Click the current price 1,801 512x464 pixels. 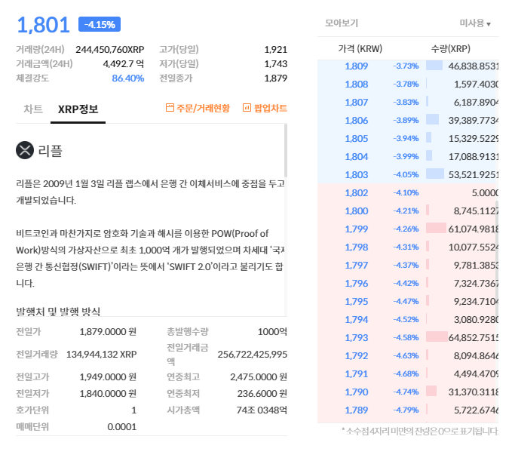43,25
